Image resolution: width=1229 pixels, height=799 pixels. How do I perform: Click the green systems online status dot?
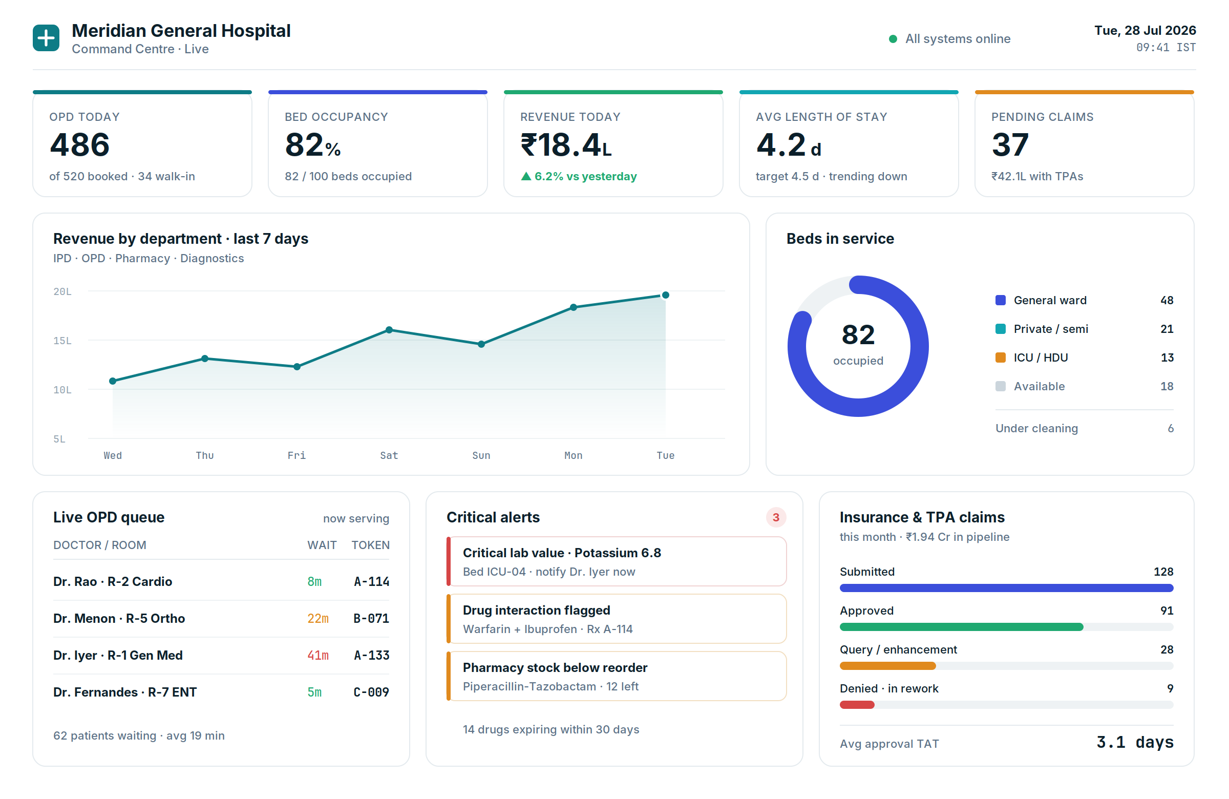point(893,39)
